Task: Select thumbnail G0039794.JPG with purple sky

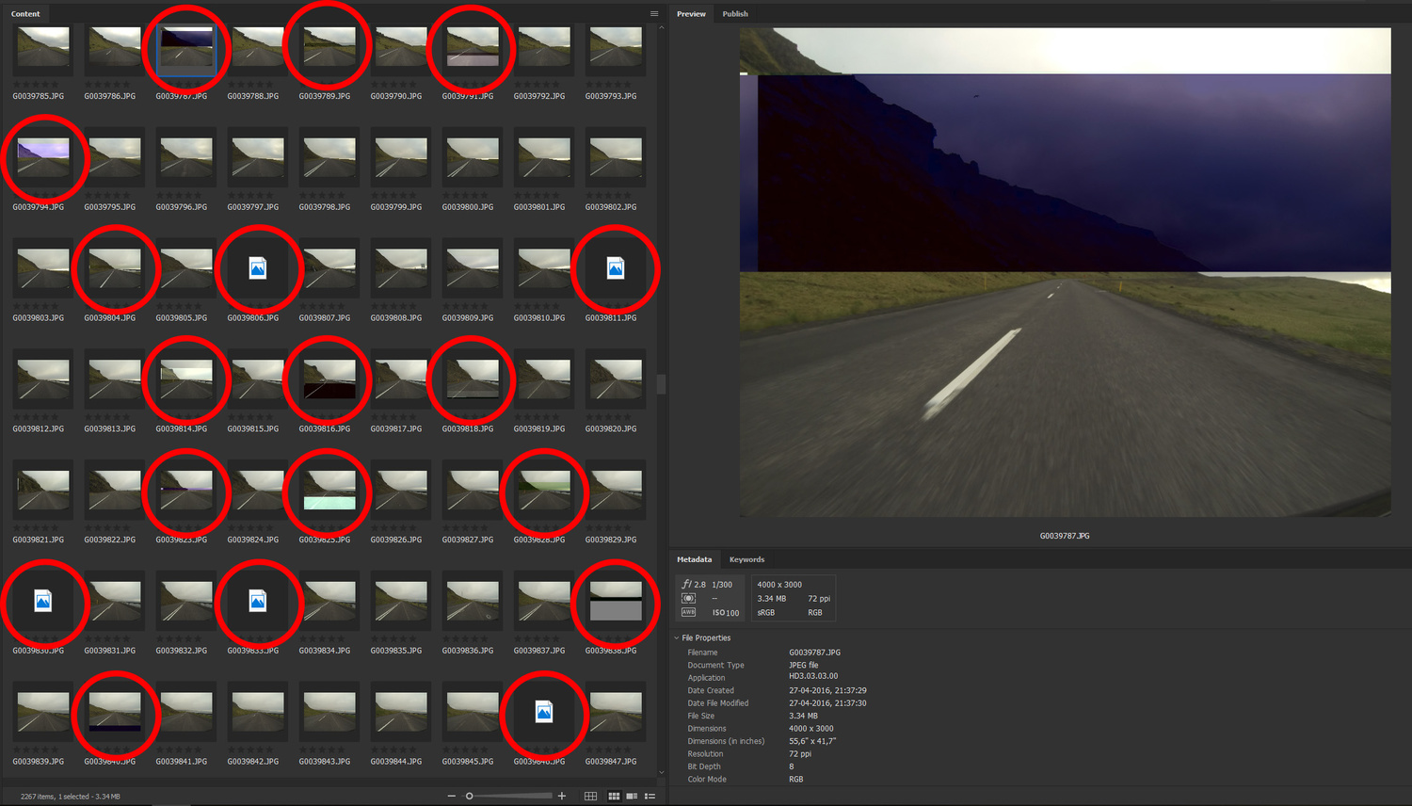Action: [x=43, y=158]
